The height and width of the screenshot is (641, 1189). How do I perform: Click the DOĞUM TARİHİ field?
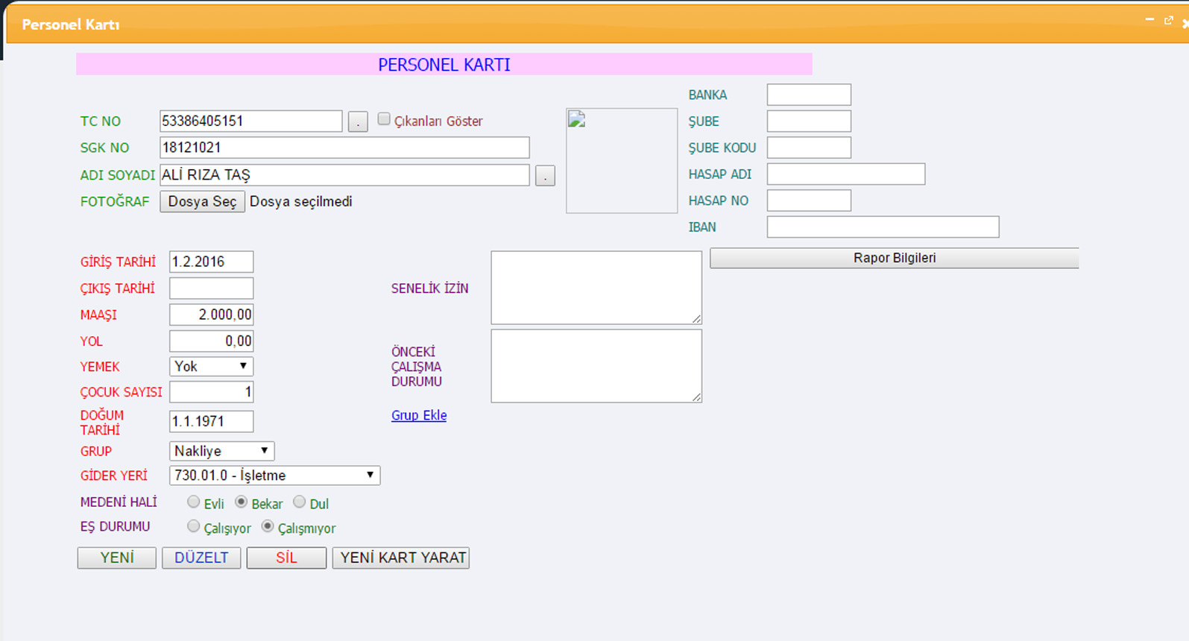point(212,422)
